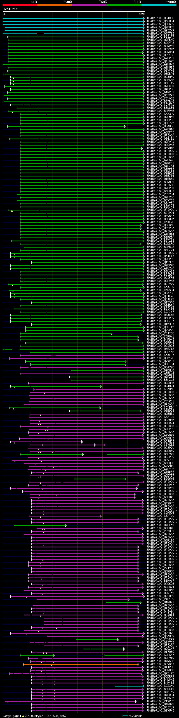Click the cyan segment of the identity legend
Image resolution: width=179 pixels, height=718 pixels.
pyautogui.click(x=159, y=5)
